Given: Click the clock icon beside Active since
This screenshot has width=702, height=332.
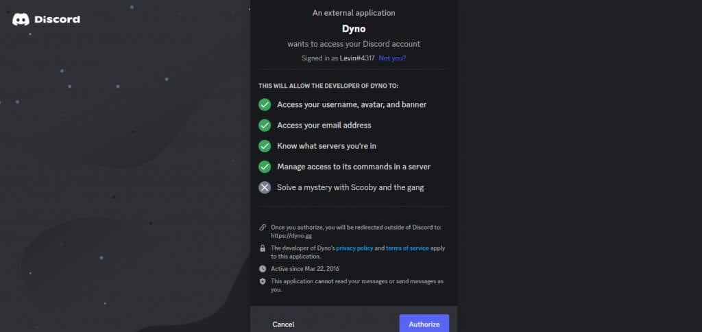Looking at the screenshot, I should [263, 269].
